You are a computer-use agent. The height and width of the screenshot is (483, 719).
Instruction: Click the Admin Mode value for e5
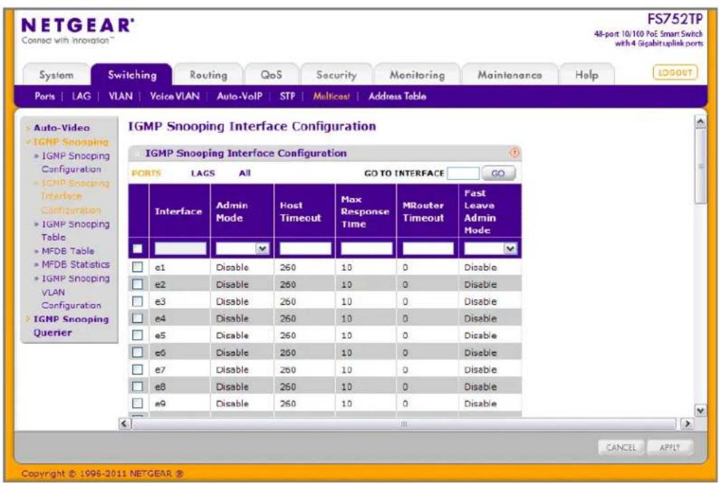pyautogui.click(x=232, y=335)
